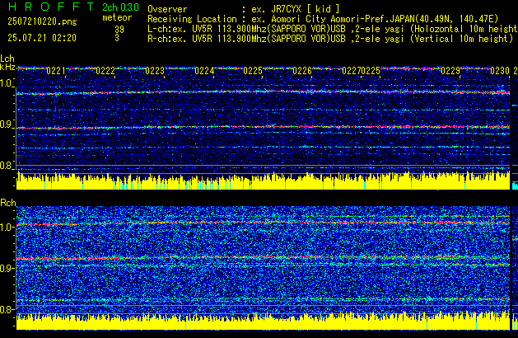This screenshot has width=518, height=338.
Task: Click the Ovserver line with JR7CYX
Action: [244, 9]
